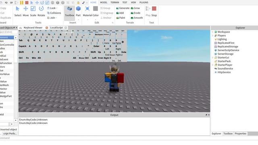Select HttpService in the Explorer tree
Image resolution: width=258 pixels, height=145 pixels.
(x=223, y=72)
